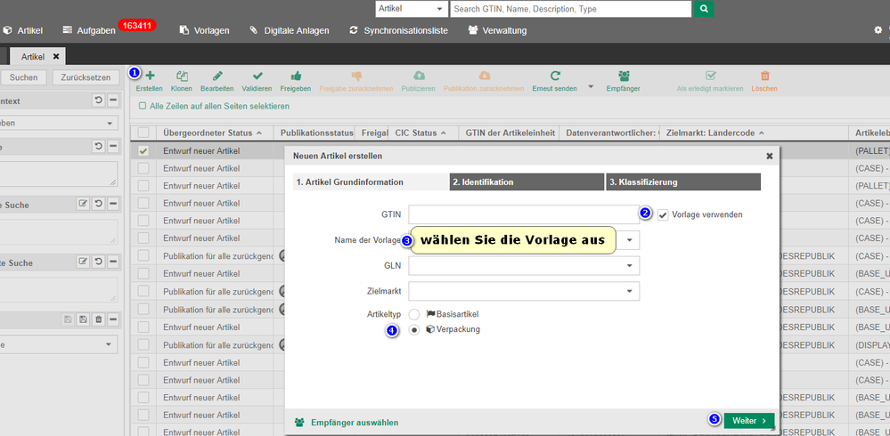890x436 pixels.
Task: Click the Bearbeiten pencil icon
Action: click(x=217, y=76)
